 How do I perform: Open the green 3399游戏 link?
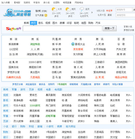coord(35,106)
